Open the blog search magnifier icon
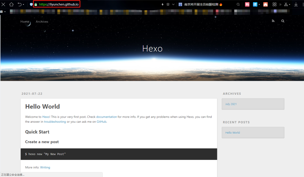 coord(283,21)
